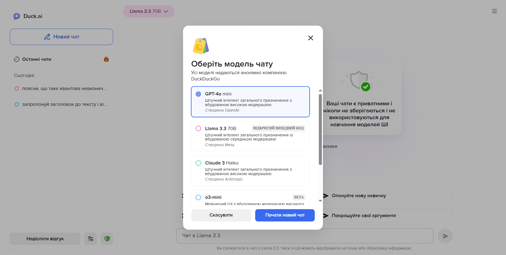Click the colorful tags icon in dialog

[201, 46]
